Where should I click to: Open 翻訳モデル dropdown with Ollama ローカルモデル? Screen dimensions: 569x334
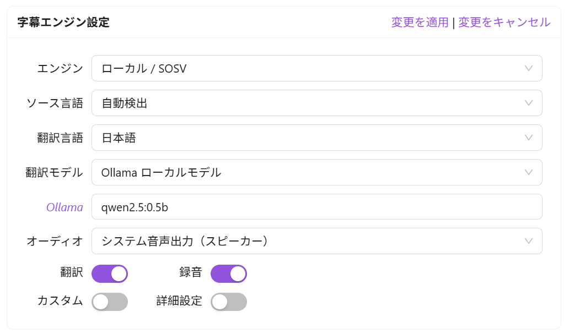click(x=309, y=172)
